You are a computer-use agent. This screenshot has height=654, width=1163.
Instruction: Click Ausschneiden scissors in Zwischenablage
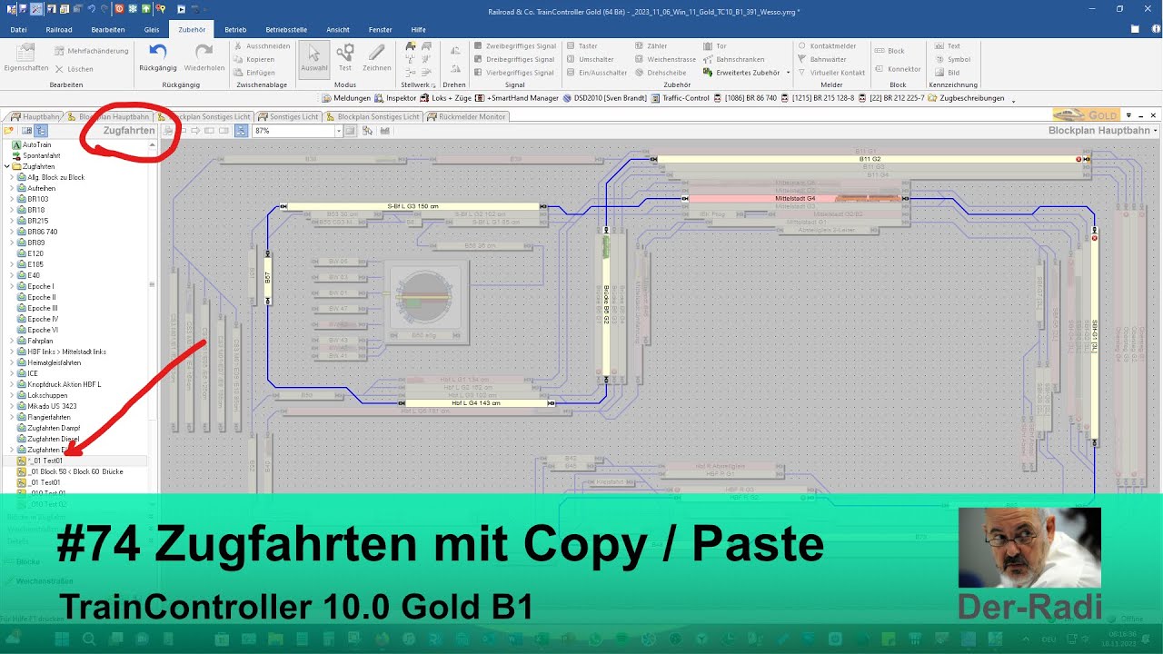(x=263, y=45)
